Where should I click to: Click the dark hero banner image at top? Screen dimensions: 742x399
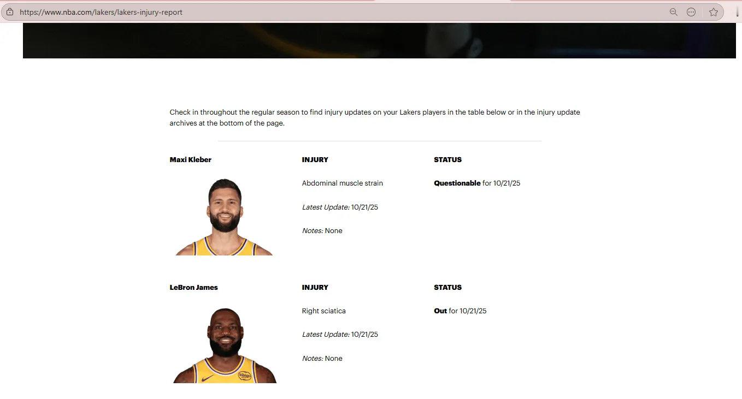click(x=379, y=40)
